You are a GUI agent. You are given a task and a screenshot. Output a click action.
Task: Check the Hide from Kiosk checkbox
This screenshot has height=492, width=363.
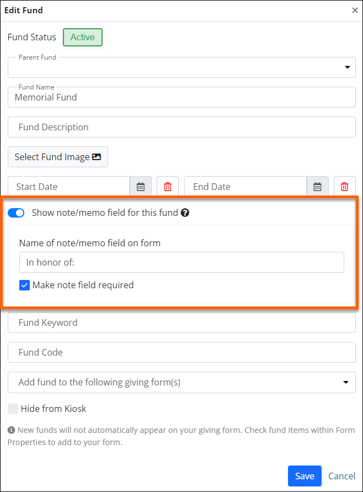point(13,409)
